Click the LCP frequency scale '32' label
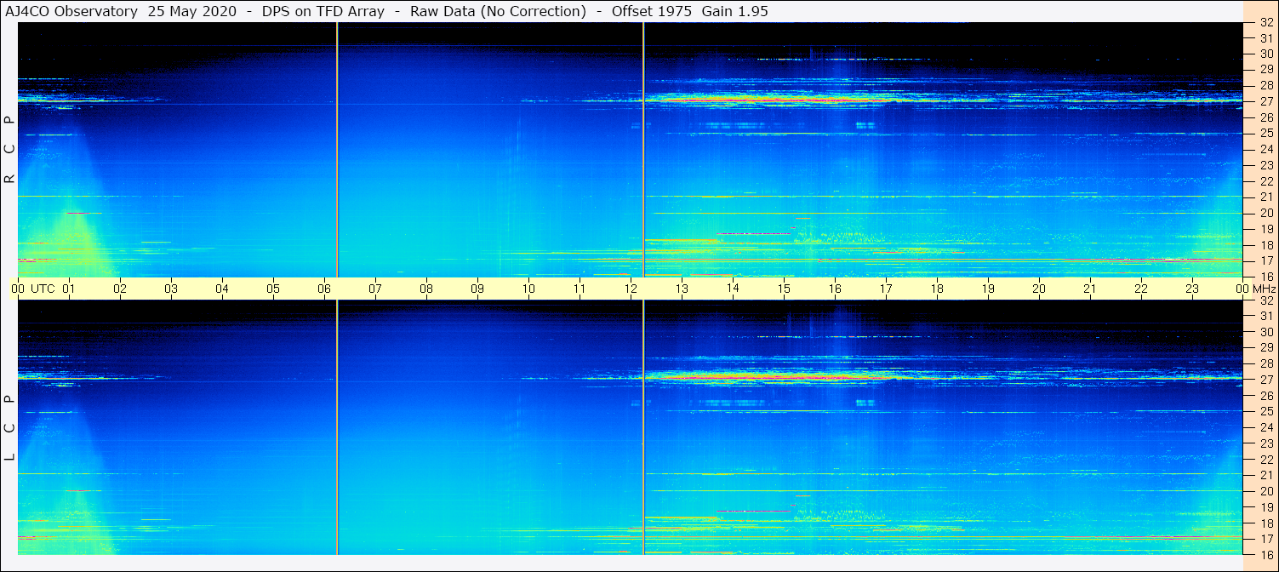The image size is (1279, 572). (x=1265, y=300)
